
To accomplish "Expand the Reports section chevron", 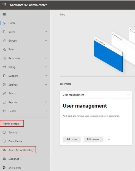I will 46,102.
